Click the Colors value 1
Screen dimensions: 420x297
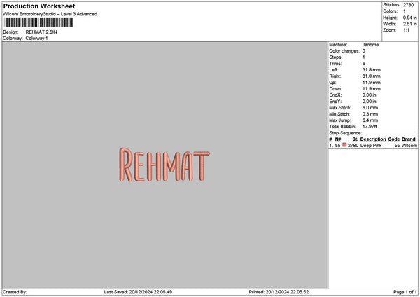404,11
